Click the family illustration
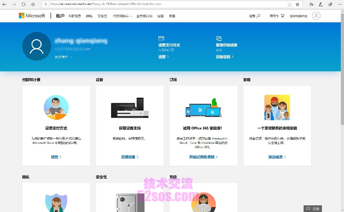Screen dimensions: 344x212 pyautogui.click(x=277, y=107)
